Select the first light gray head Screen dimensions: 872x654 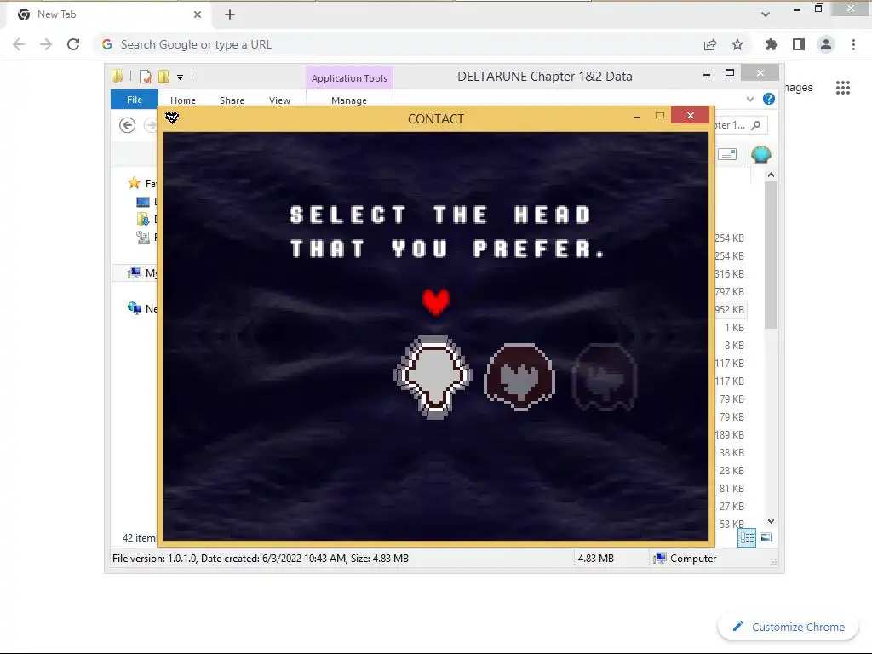433,376
